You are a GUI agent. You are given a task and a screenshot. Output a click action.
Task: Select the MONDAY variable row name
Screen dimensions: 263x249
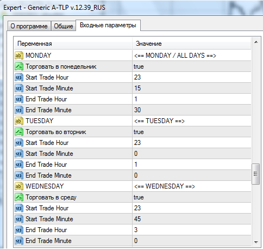click(39, 56)
